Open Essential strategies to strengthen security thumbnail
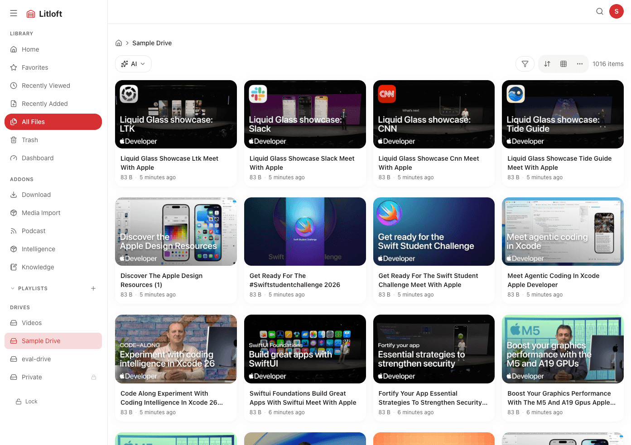The height and width of the screenshot is (445, 631). coord(434,349)
